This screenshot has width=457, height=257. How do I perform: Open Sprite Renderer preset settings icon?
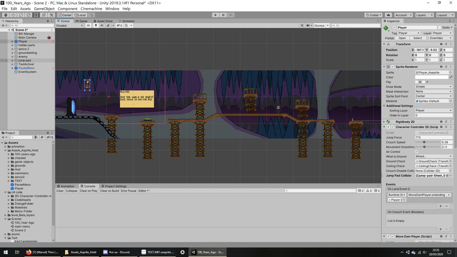(x=446, y=67)
